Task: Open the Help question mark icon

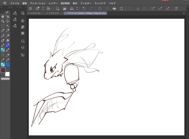Action: (176, 8)
